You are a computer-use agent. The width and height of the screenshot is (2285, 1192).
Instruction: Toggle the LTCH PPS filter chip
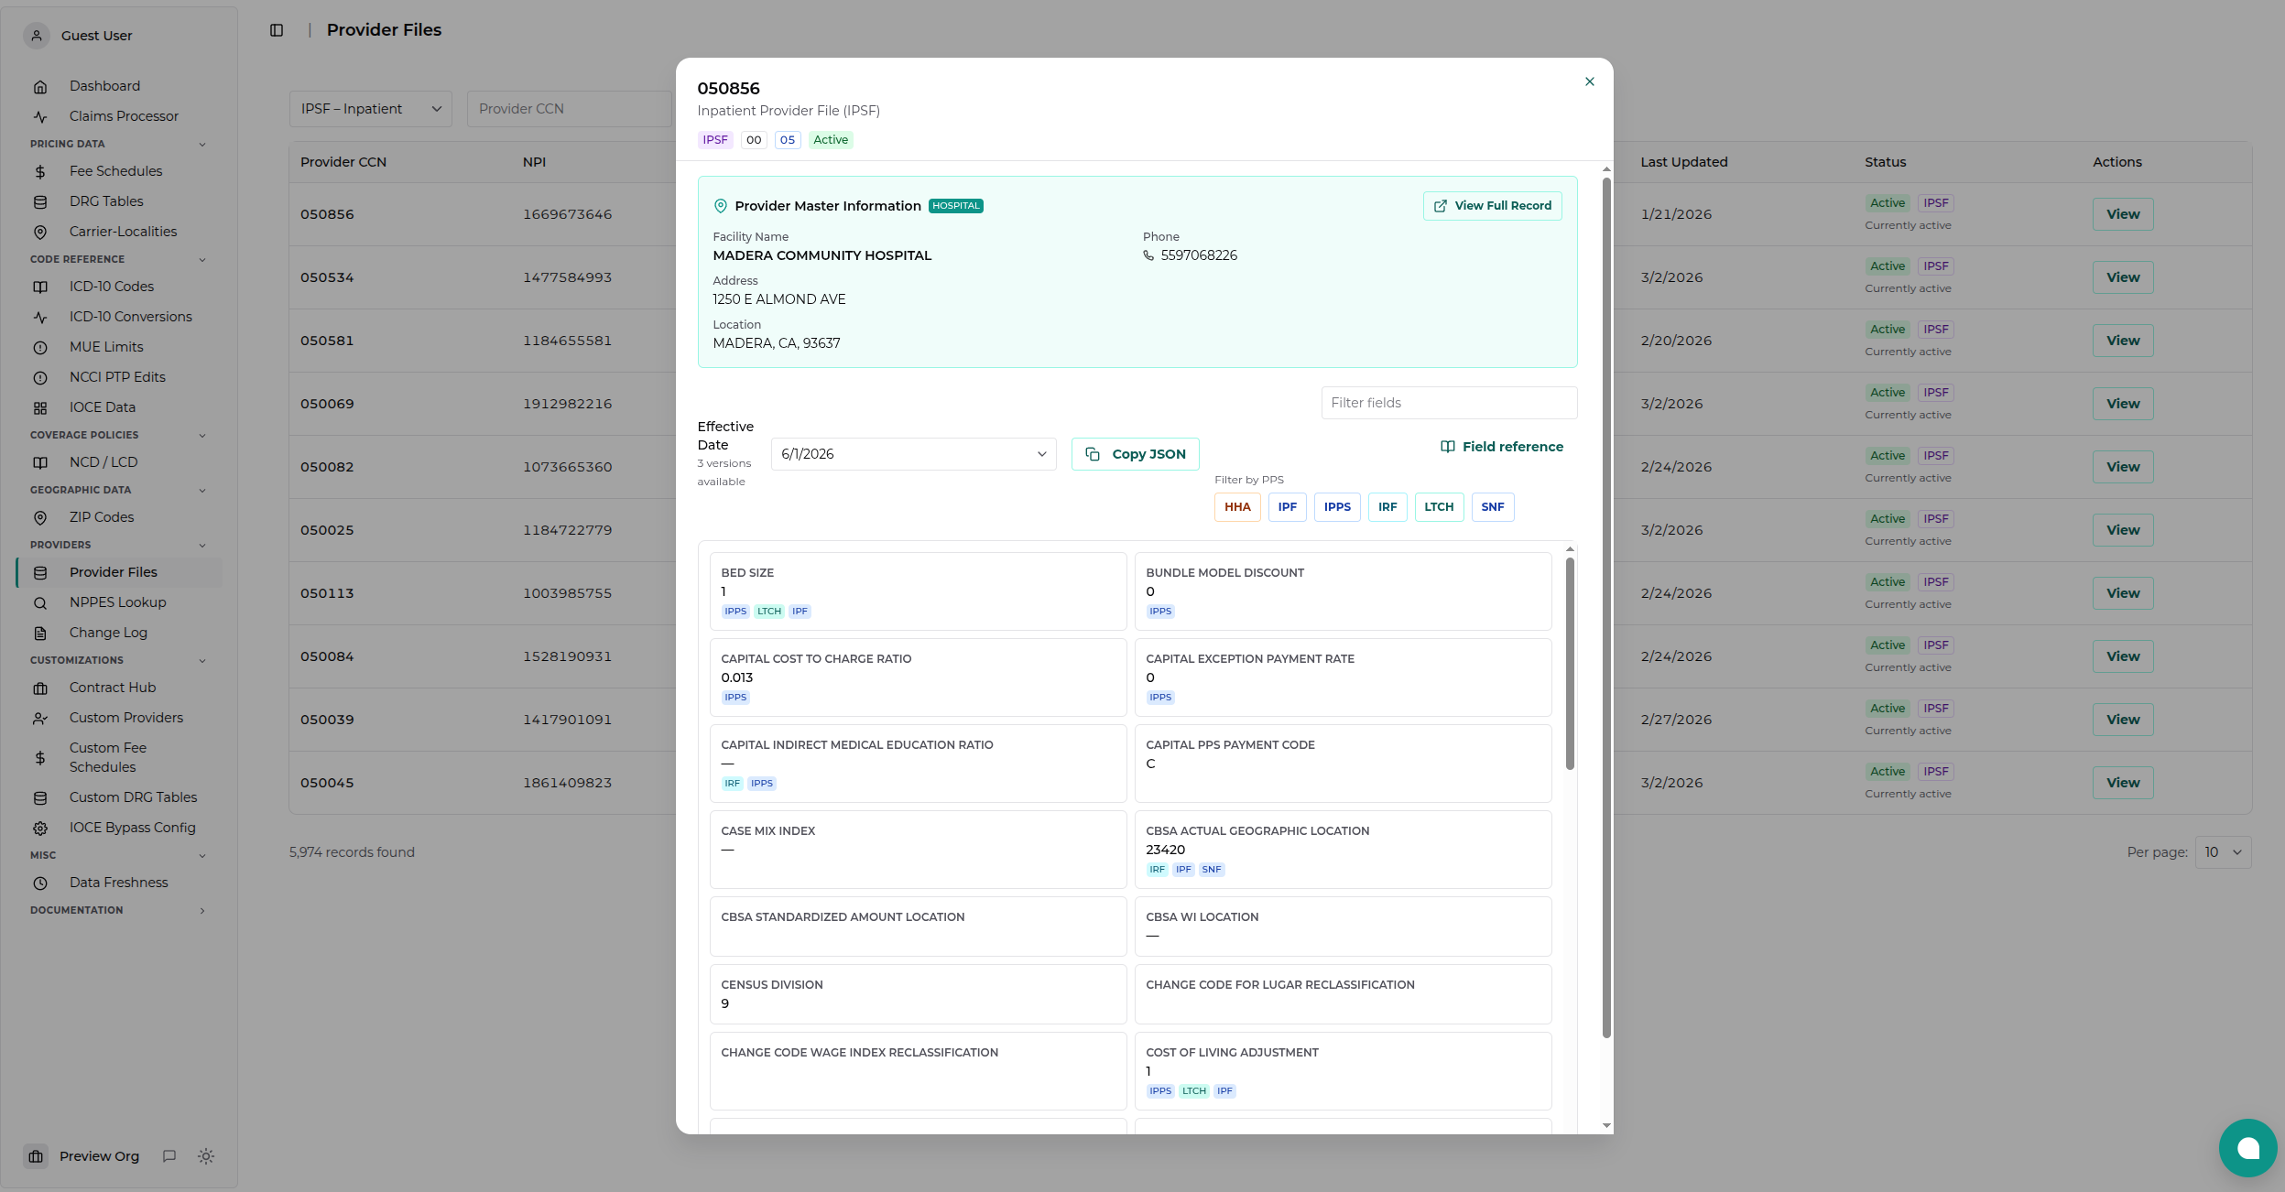(x=1439, y=507)
